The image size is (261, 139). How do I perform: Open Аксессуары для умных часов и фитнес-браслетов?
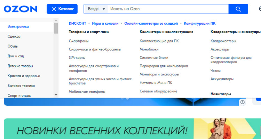(x=101, y=81)
